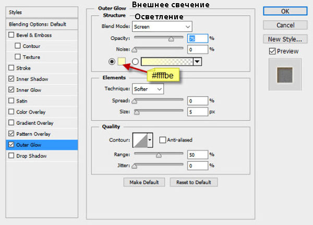Click the Opacity percent input field
The height and width of the screenshot is (225, 313).
[198, 38]
